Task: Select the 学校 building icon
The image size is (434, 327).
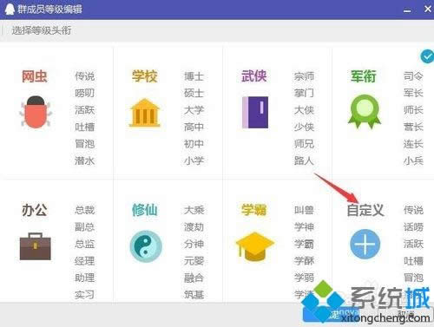Action: pos(145,113)
